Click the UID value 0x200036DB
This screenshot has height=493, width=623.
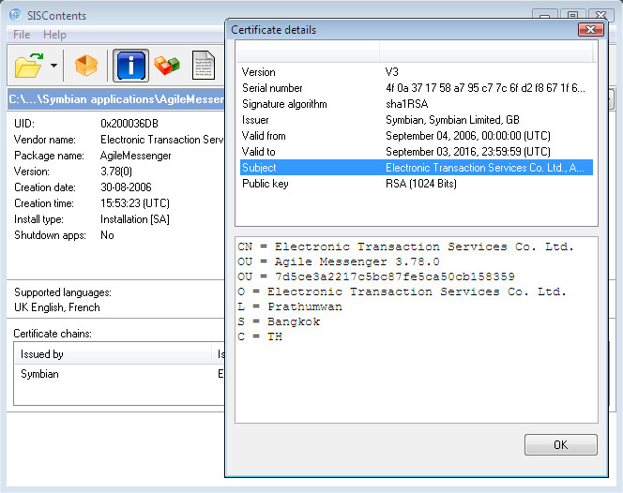click(x=129, y=124)
